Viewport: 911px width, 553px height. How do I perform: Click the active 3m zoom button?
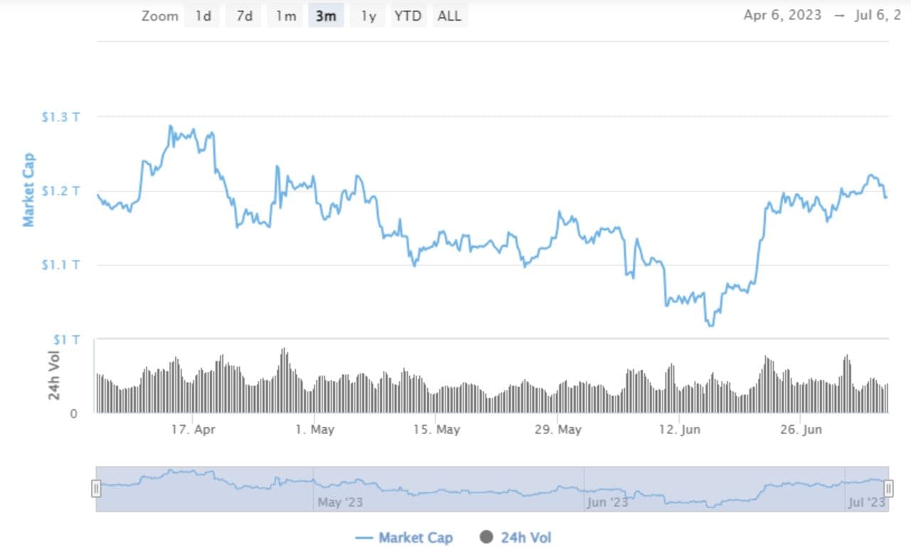pos(326,16)
